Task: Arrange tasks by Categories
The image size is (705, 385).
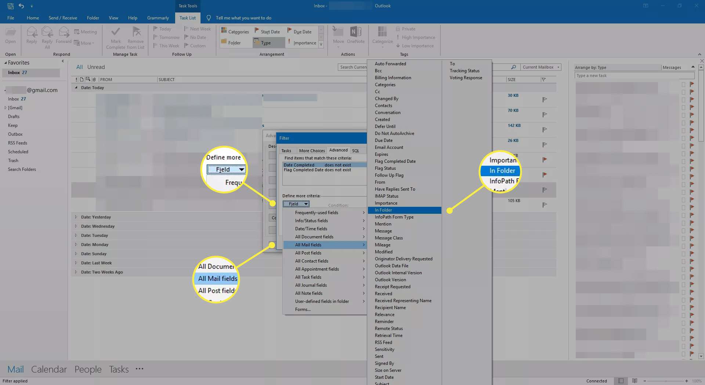Action: pos(235,32)
